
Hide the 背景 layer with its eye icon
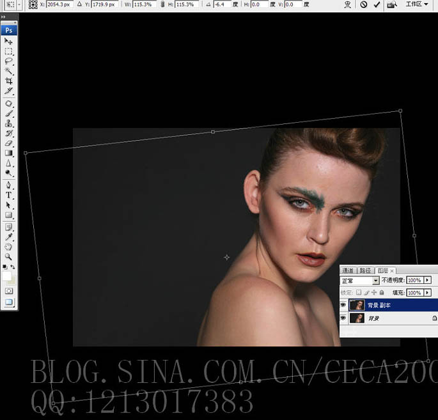[343, 318]
